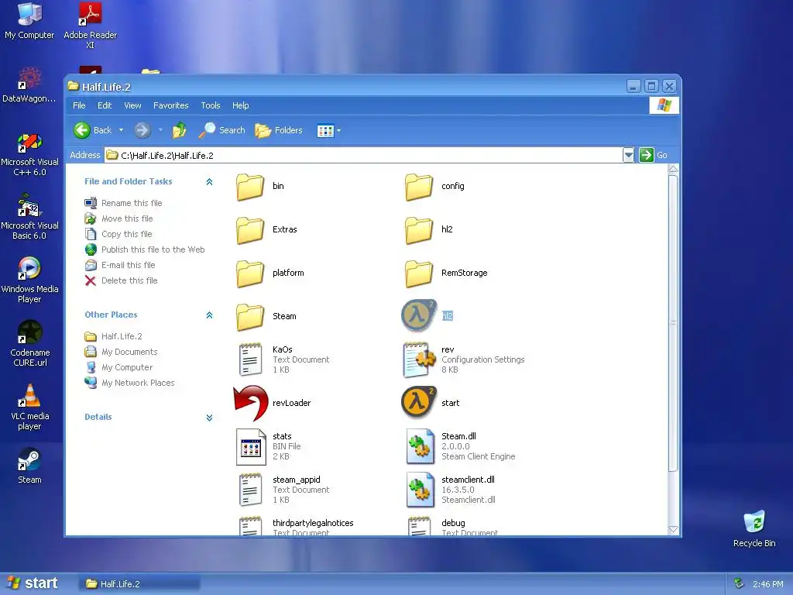Collapse the File and Folder Tasks panel
The height and width of the screenshot is (595, 793).
click(x=209, y=181)
